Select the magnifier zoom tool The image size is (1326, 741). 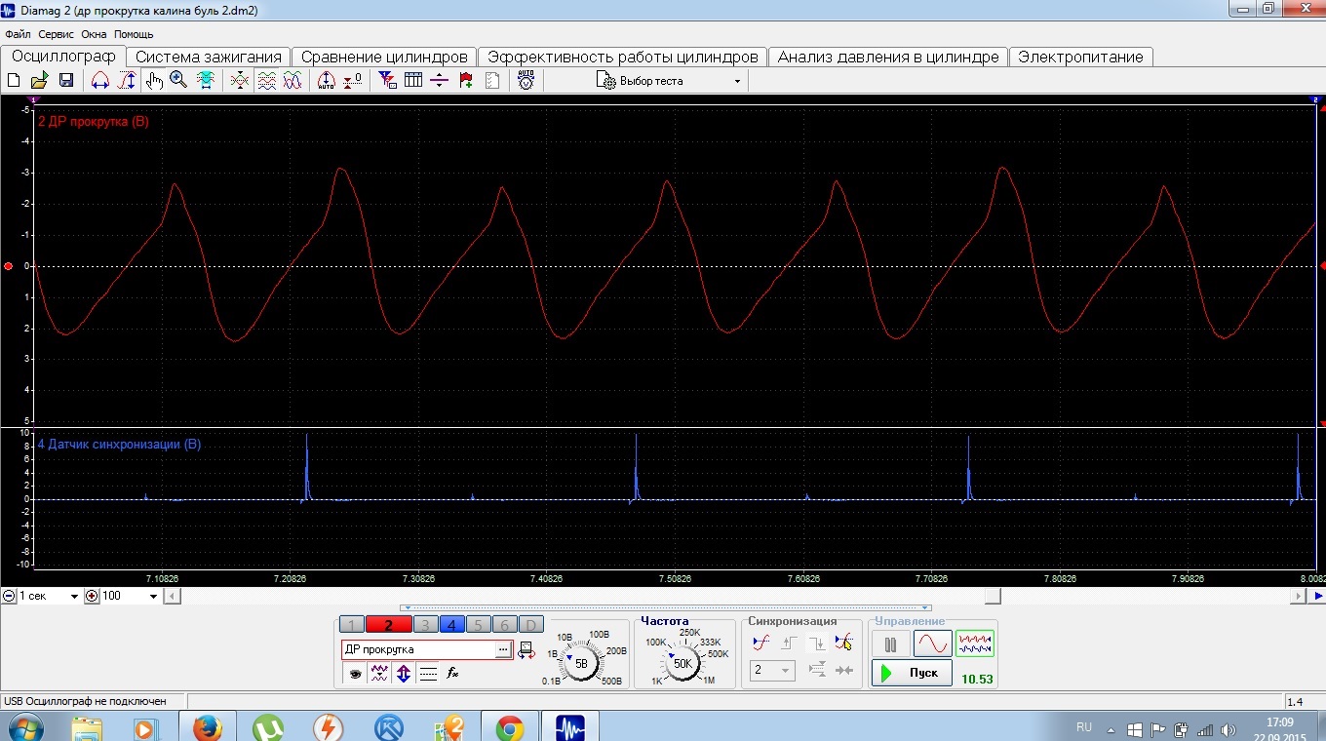178,81
